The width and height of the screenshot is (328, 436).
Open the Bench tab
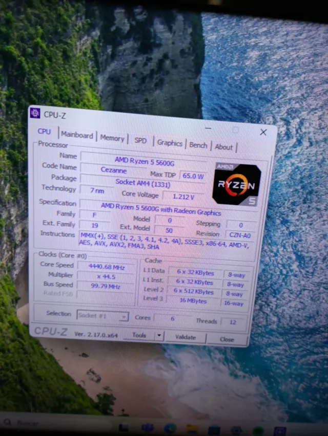tap(198, 145)
